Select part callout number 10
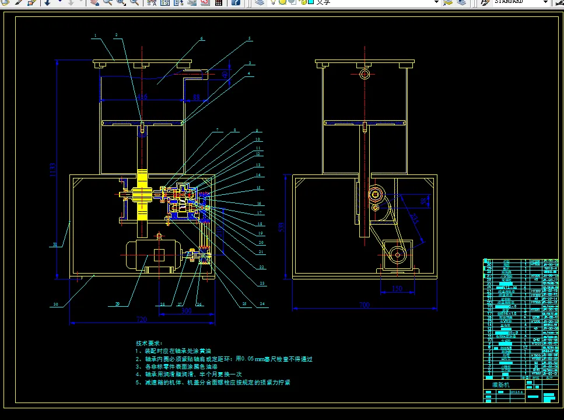This screenshot has width=564, height=420. click(x=258, y=139)
